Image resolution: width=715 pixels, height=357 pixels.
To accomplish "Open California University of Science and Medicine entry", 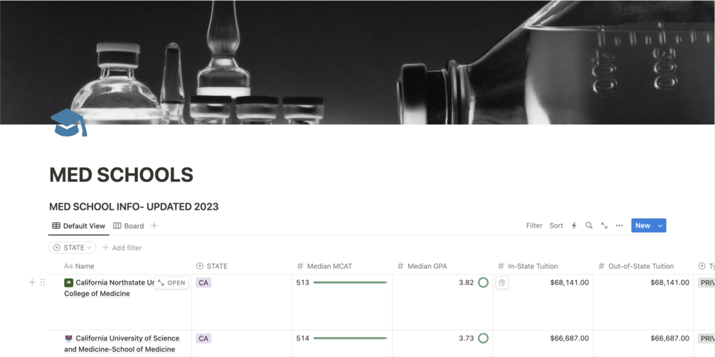I will (x=122, y=343).
